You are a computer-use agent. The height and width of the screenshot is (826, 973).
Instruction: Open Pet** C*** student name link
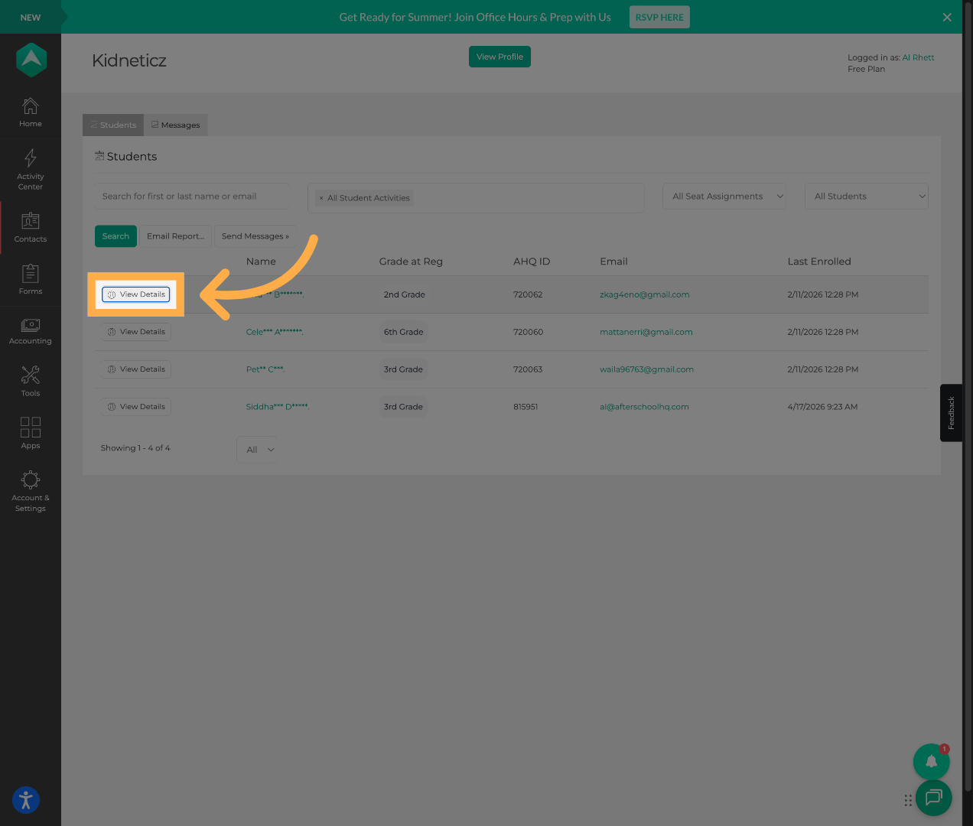pos(265,369)
